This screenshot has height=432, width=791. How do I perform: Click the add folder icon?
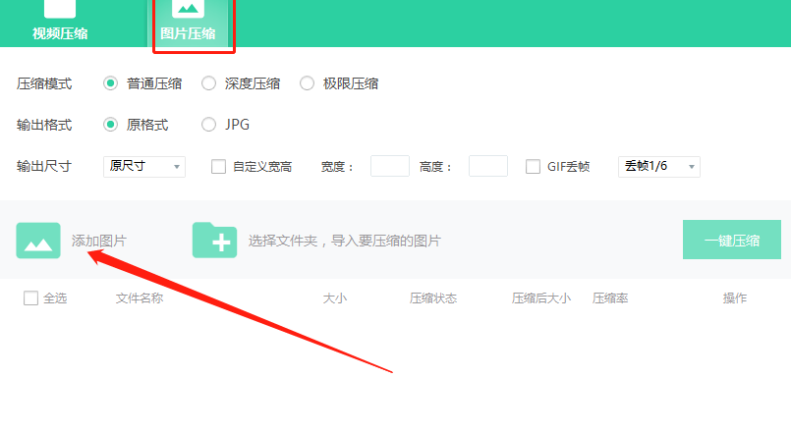(x=214, y=240)
